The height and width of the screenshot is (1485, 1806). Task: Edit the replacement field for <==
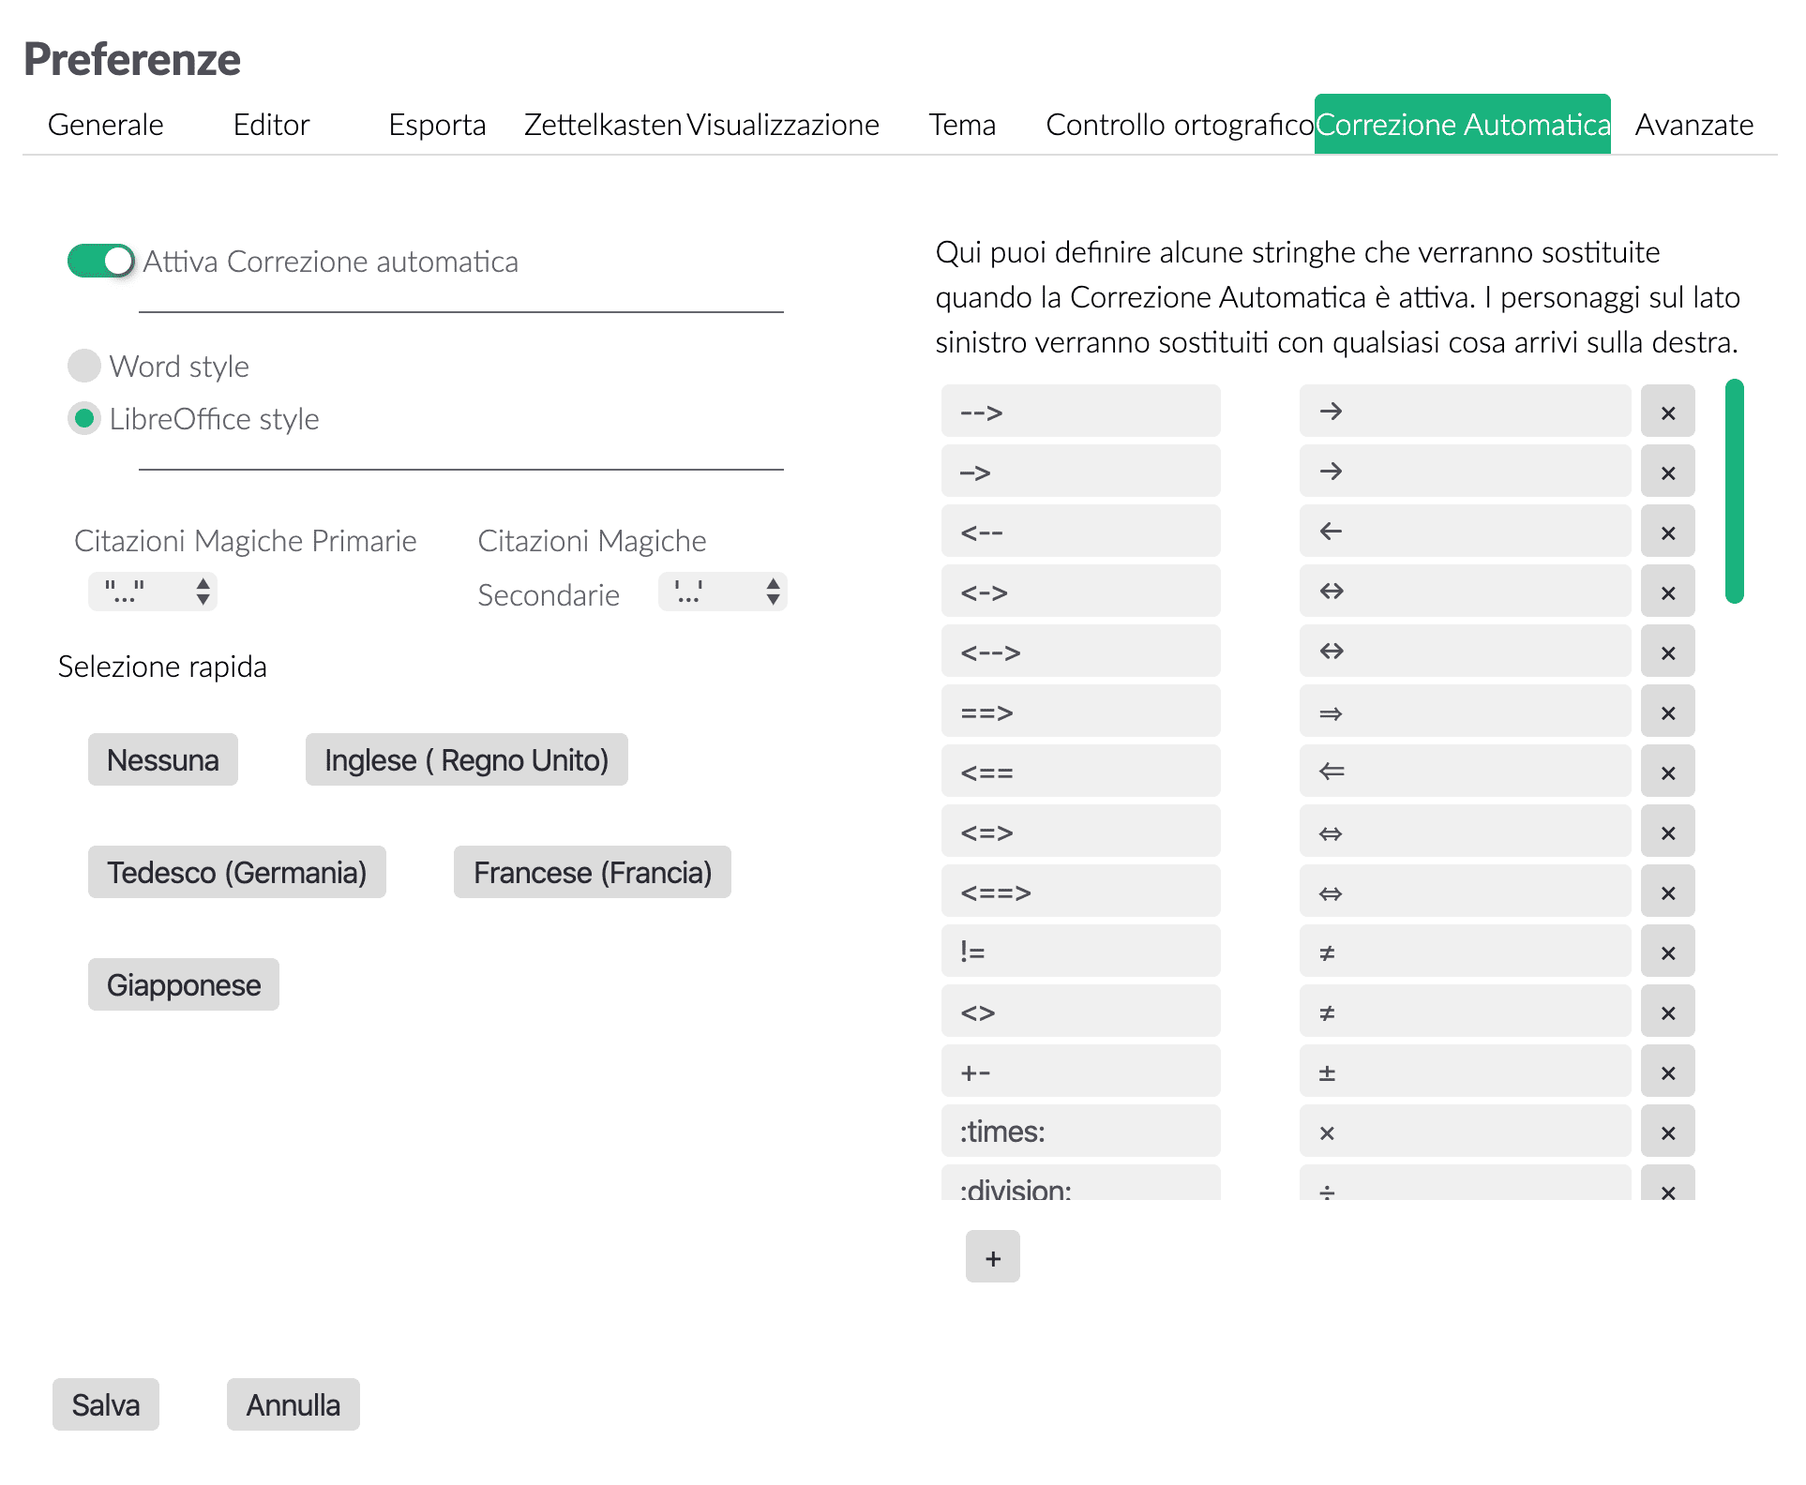1465,772
